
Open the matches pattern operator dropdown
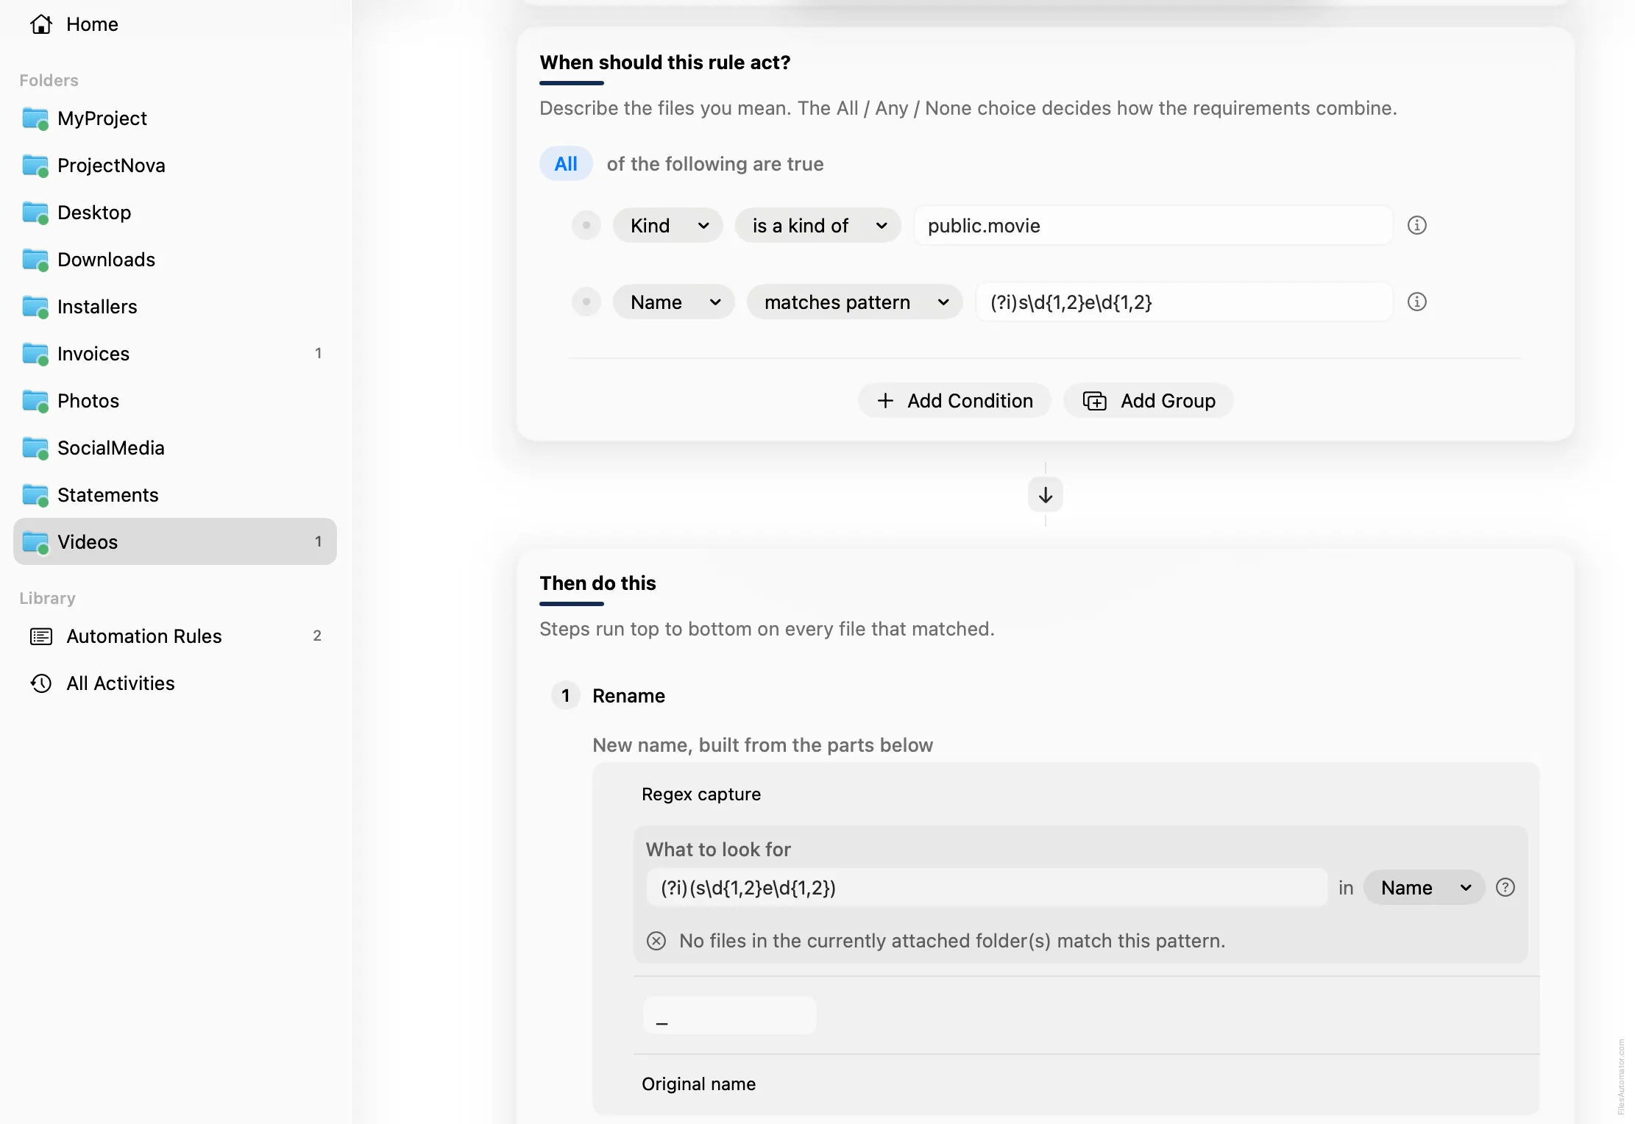[855, 302]
